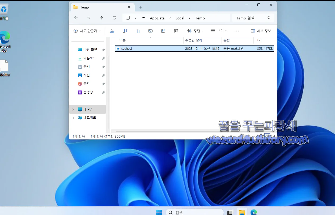Image resolution: width=335 pixels, height=215 pixels.
Task: Click the Temp 검색 search field
Action: coord(253,18)
